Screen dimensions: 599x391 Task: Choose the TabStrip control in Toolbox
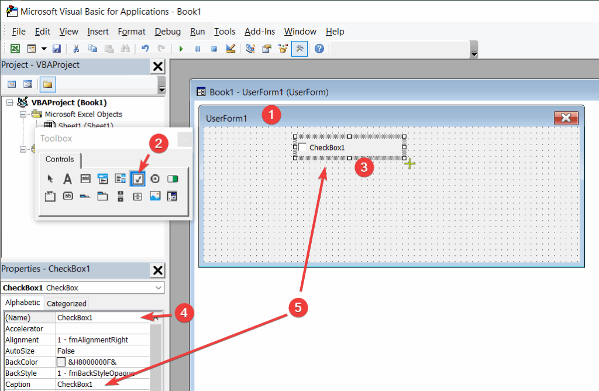click(x=85, y=196)
